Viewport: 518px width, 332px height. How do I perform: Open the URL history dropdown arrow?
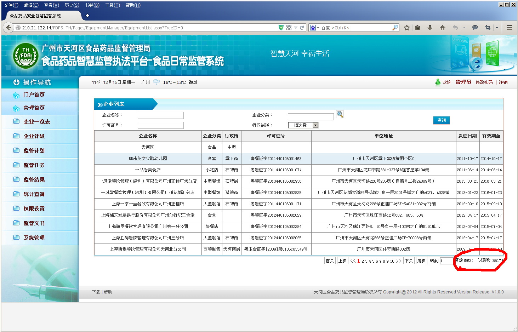point(296,28)
